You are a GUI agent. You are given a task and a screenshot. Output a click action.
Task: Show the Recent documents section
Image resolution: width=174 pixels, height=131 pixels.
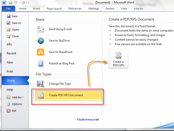[11, 53]
